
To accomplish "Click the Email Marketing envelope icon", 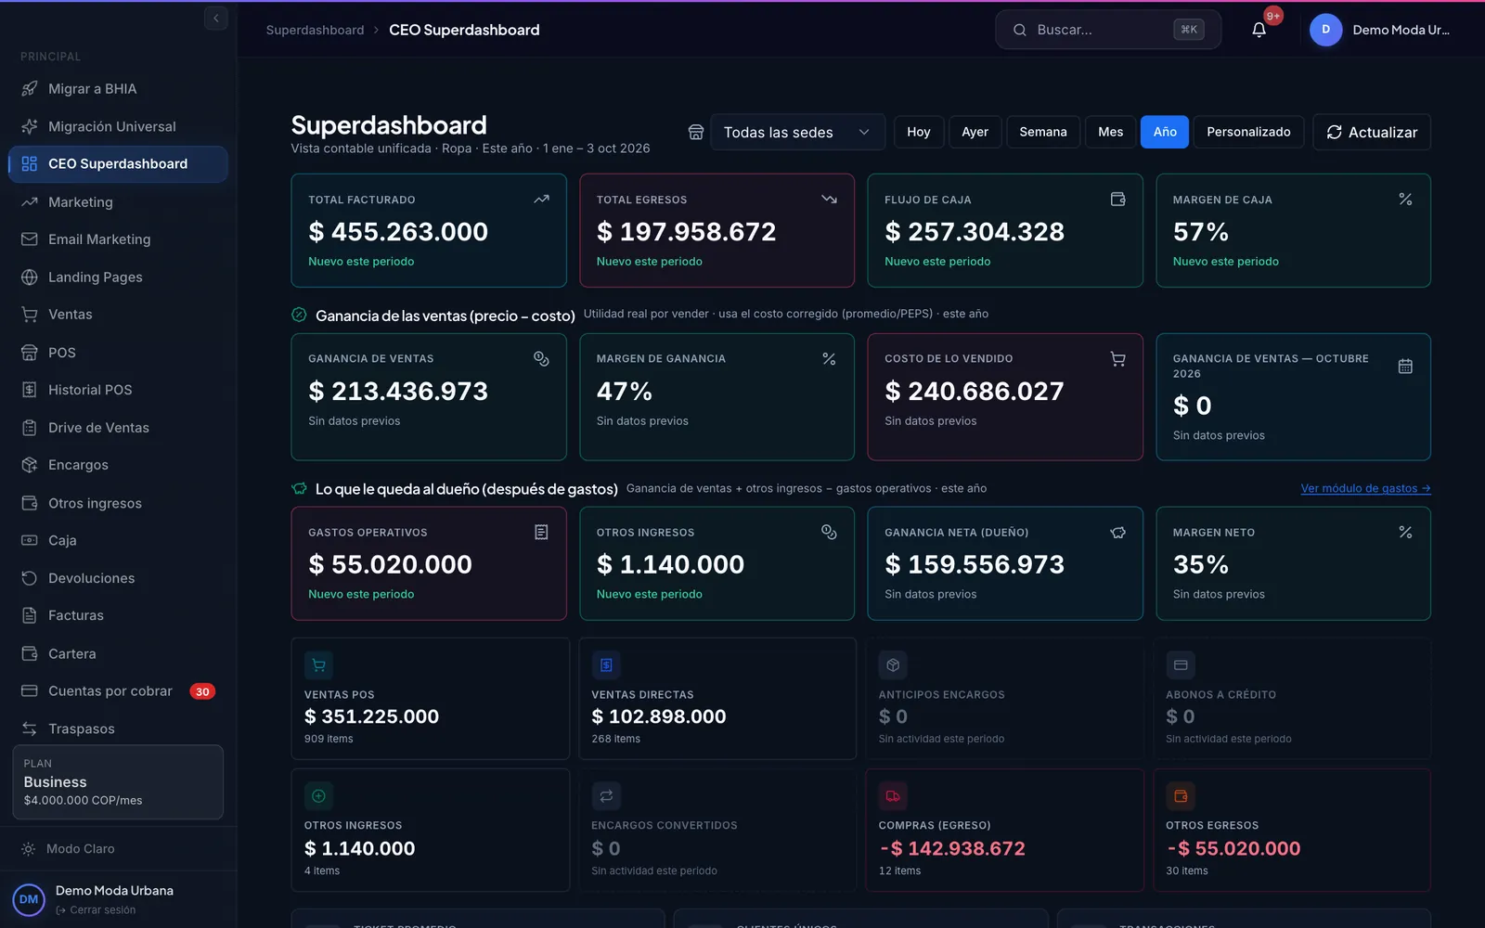I will [30, 239].
